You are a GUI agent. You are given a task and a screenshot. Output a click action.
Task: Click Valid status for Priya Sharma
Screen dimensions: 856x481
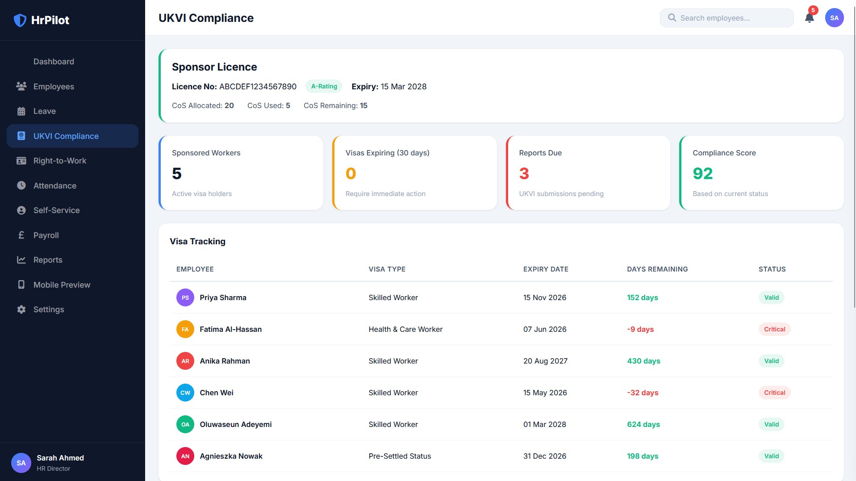(x=771, y=297)
